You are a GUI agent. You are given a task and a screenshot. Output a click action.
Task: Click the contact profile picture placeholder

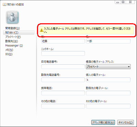12,17
